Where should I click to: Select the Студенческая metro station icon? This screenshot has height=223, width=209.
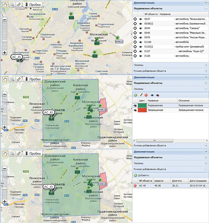[96, 25]
